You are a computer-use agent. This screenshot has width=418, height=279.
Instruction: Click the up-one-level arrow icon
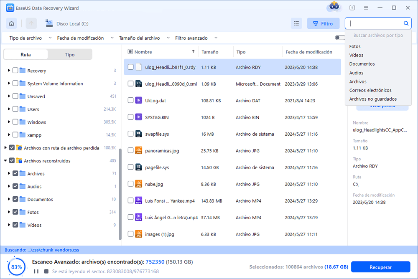tap(31, 23)
